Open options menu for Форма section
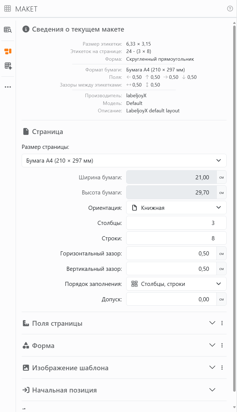The width and height of the screenshot is (237, 412). [x=222, y=345]
